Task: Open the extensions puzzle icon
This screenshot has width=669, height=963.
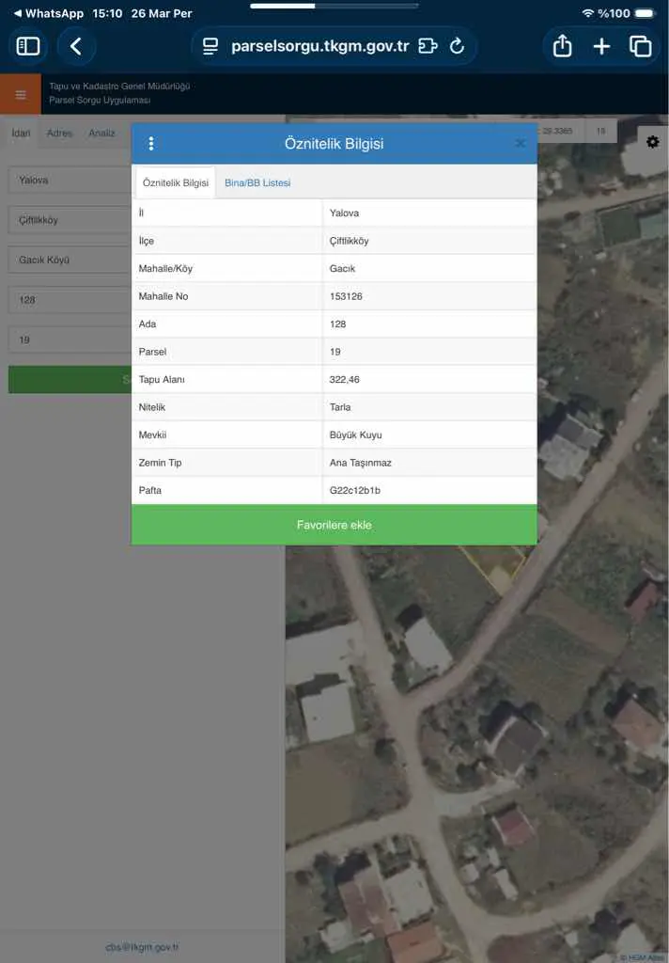Action: coord(428,46)
